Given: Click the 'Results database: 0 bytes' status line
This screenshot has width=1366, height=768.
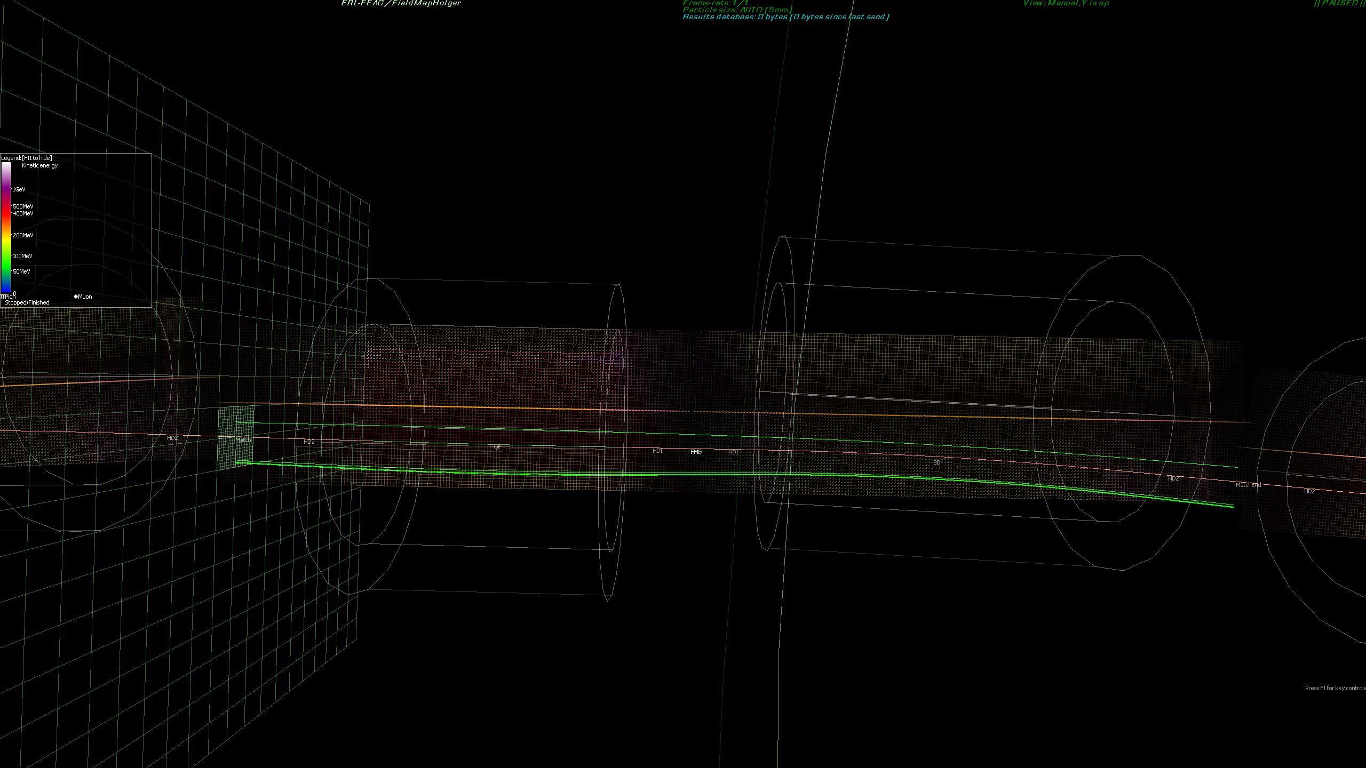Looking at the screenshot, I should (x=785, y=17).
